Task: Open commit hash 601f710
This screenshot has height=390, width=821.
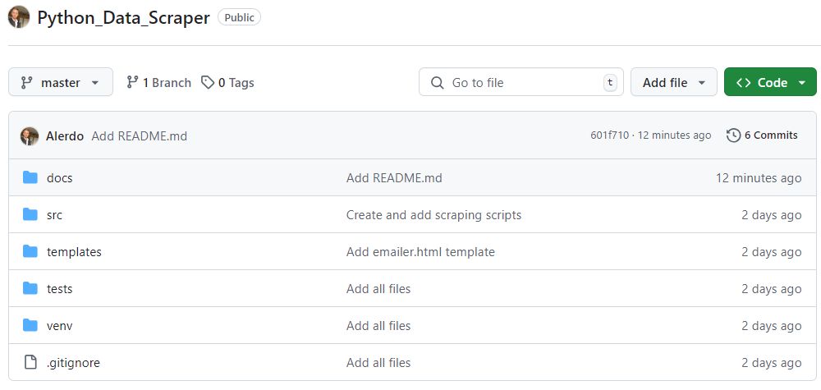Action: point(609,135)
